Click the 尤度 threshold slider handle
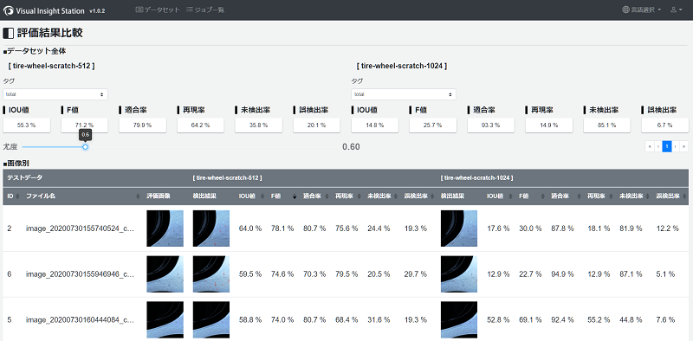 click(x=85, y=146)
